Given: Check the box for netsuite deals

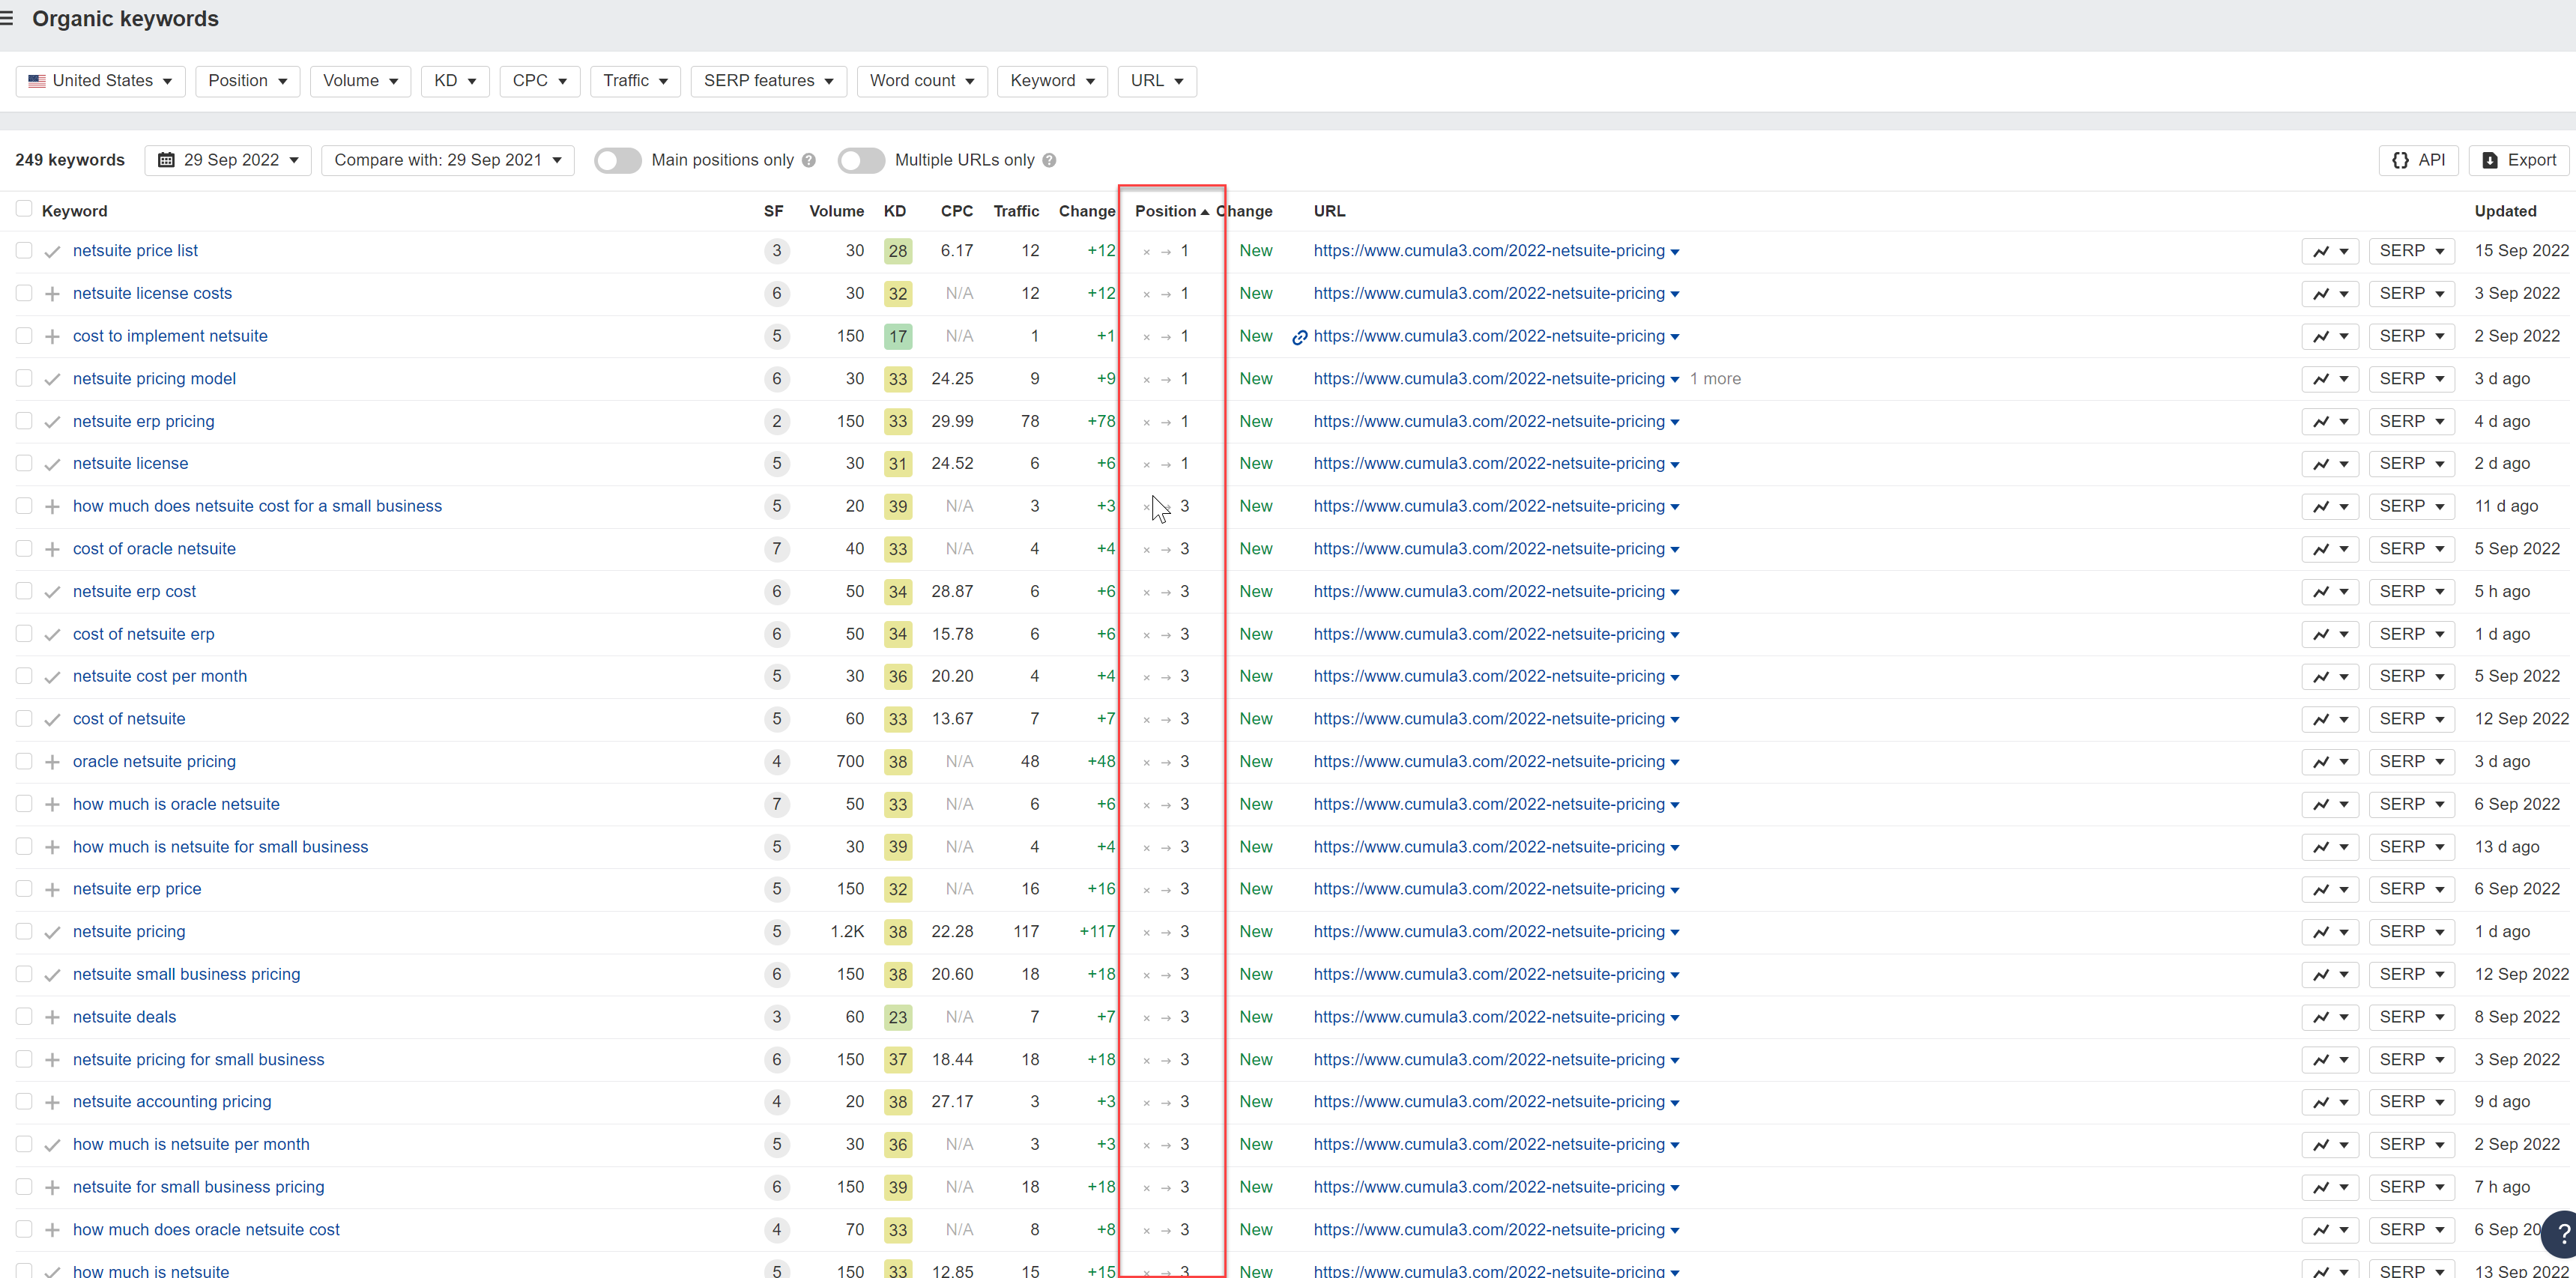Looking at the screenshot, I should (x=24, y=1017).
